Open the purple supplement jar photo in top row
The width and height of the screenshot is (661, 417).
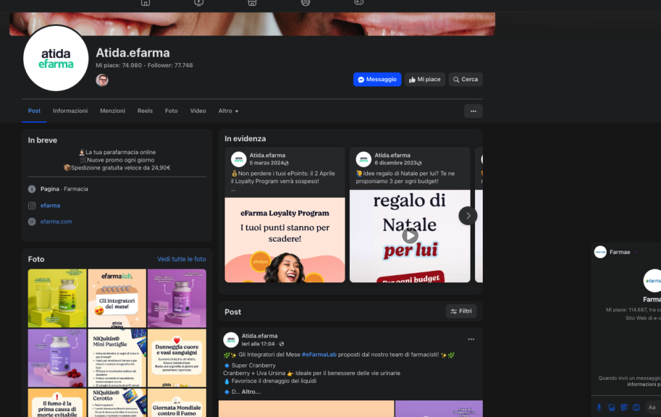(177, 298)
